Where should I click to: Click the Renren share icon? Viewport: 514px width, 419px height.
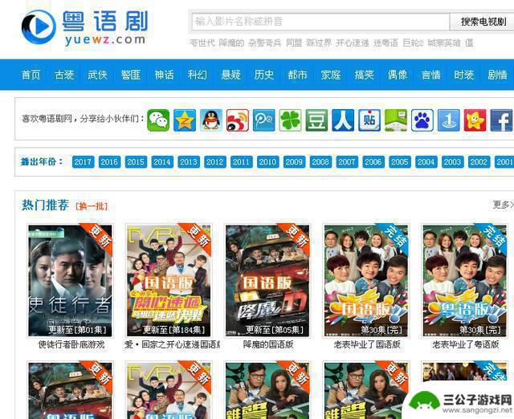[343, 120]
